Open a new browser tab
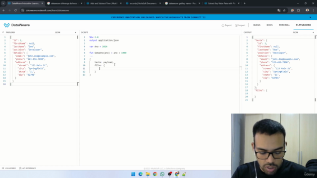This screenshot has height=178, width=317. [245, 3]
